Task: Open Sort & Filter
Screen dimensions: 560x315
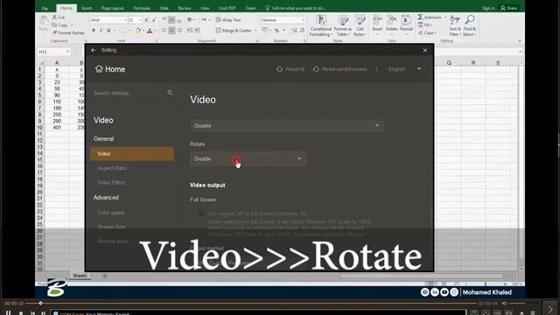Action: click(455, 25)
